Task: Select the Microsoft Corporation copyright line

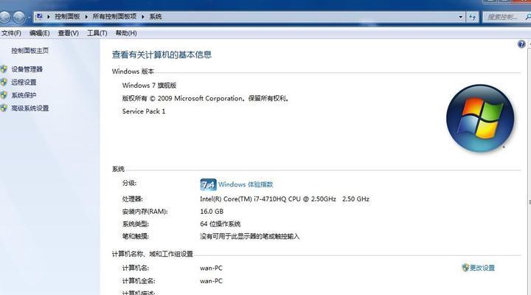Action: 205,99
